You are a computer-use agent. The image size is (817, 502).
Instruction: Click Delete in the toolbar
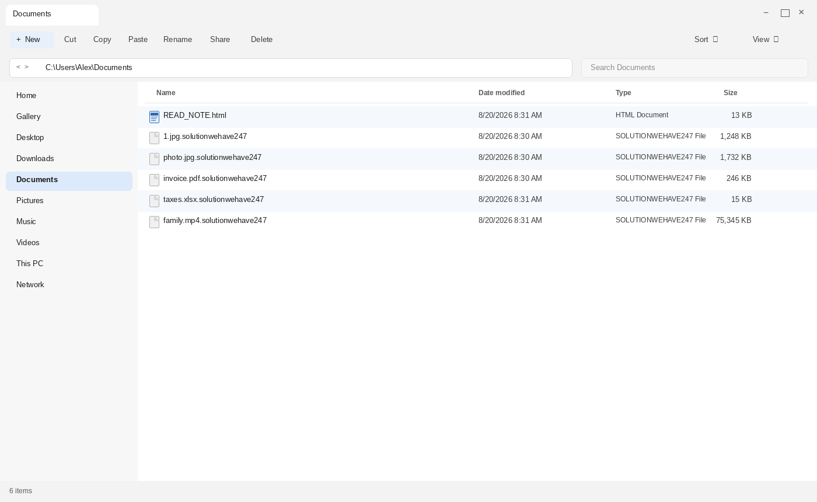coord(261,40)
